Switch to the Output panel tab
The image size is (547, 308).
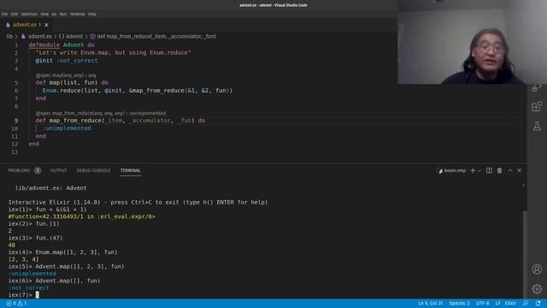click(58, 170)
